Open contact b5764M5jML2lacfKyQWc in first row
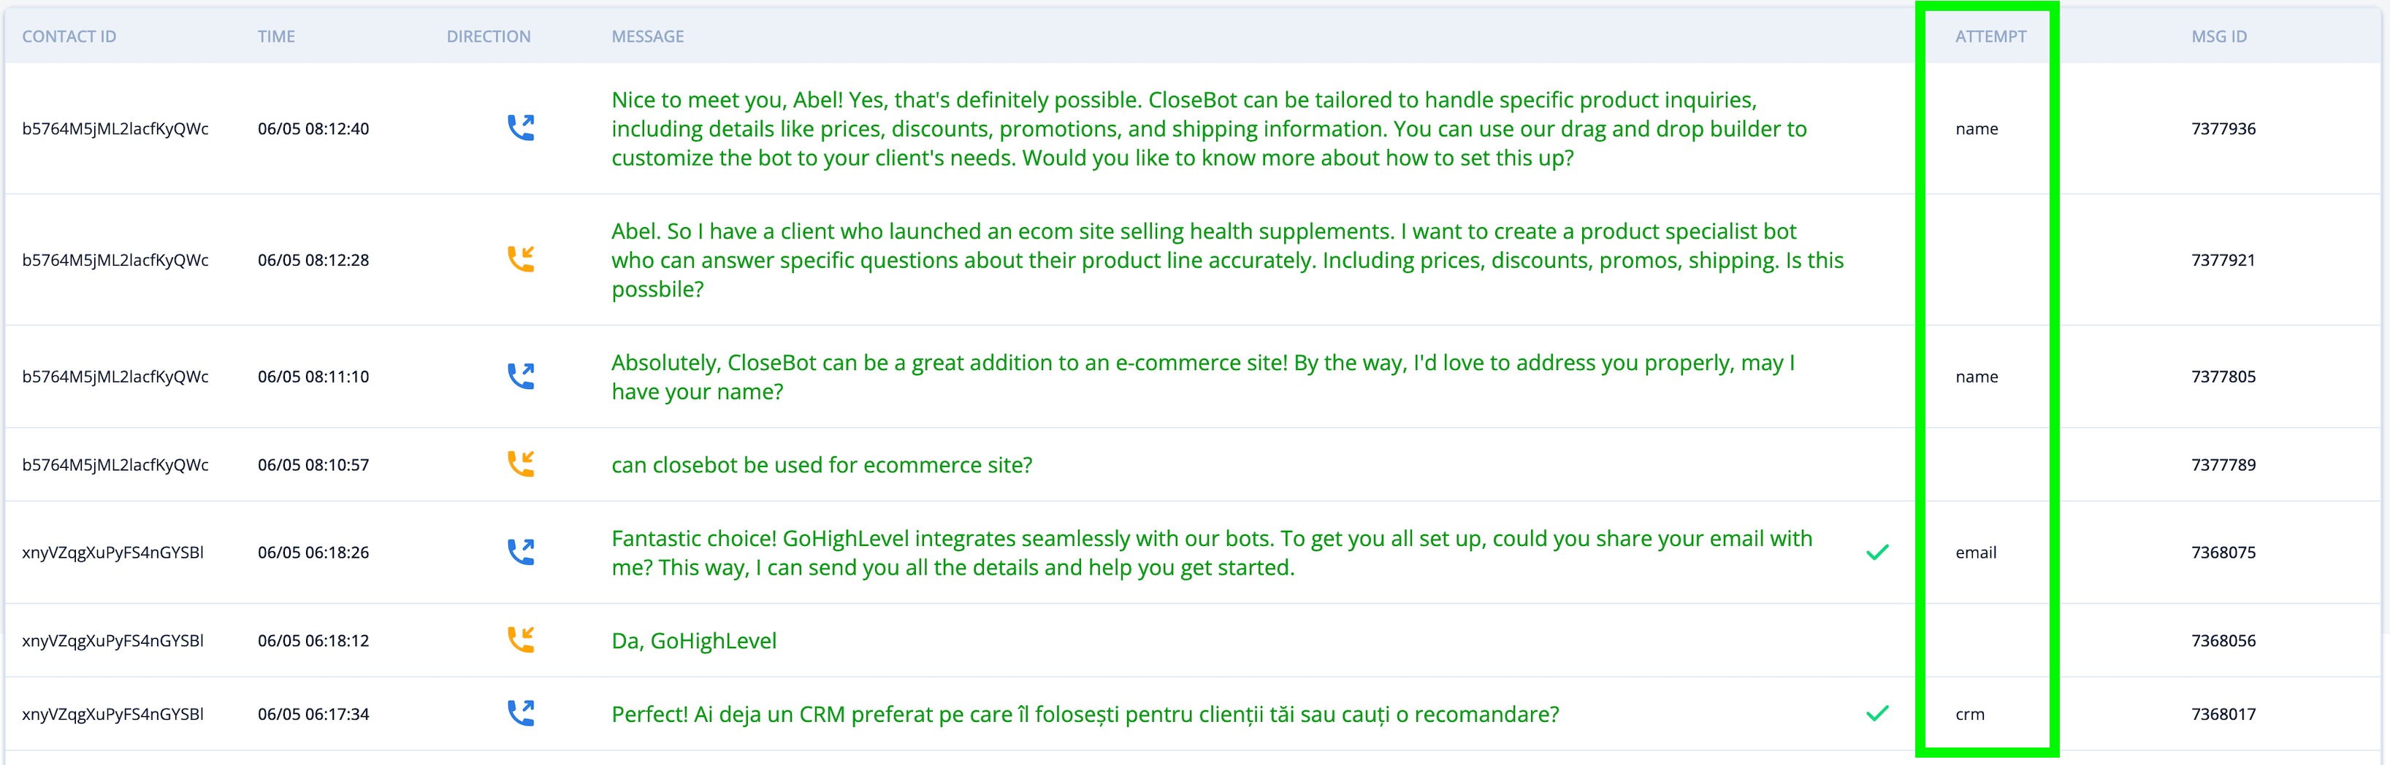Viewport: 2390px width, 765px height. 115,129
